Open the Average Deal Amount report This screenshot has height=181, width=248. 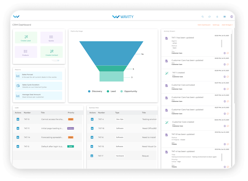pos(39,96)
